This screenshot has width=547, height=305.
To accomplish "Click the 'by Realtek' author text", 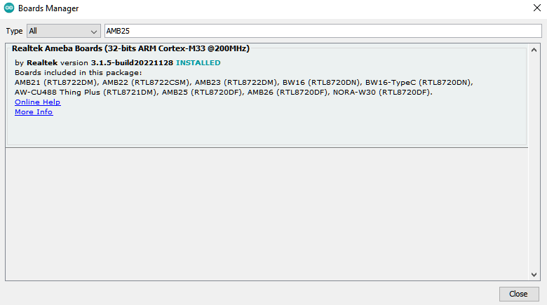I will click(36, 63).
